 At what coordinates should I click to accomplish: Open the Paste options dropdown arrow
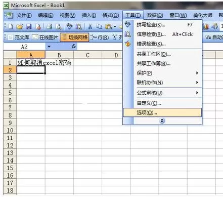[115, 27]
